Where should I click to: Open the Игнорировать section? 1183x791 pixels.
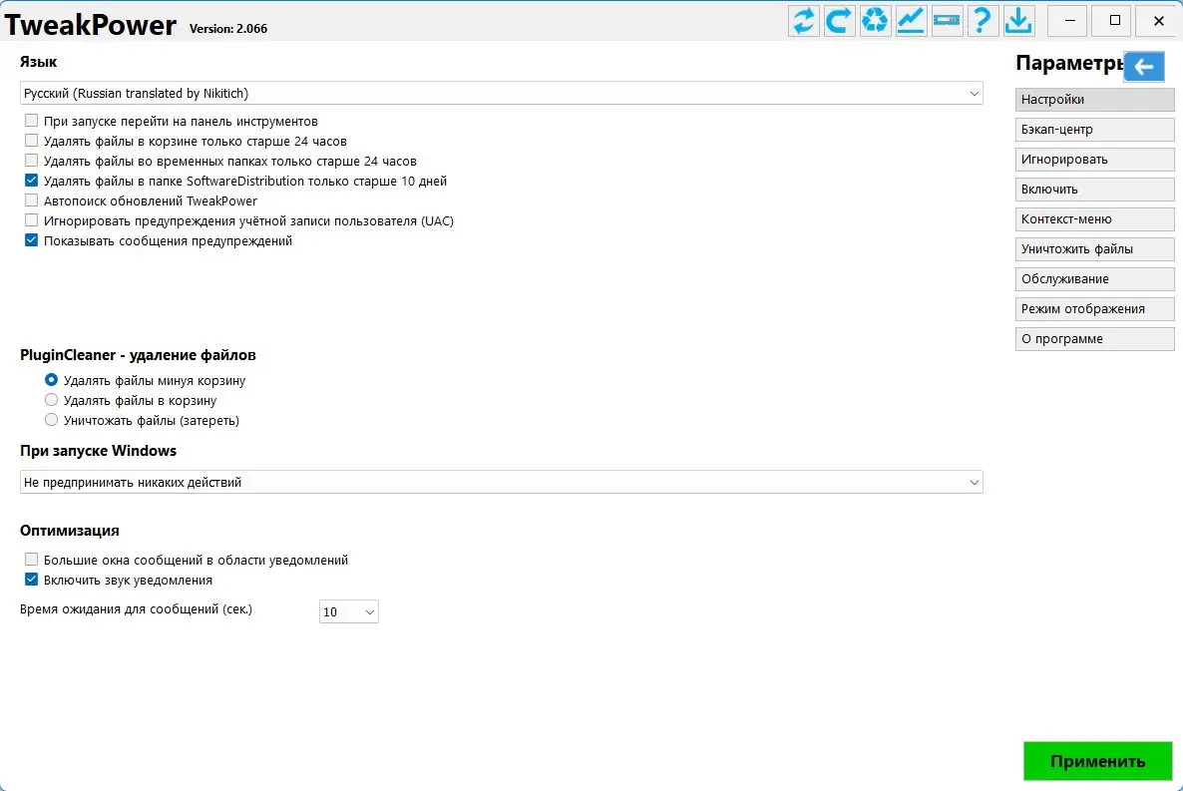tap(1095, 160)
